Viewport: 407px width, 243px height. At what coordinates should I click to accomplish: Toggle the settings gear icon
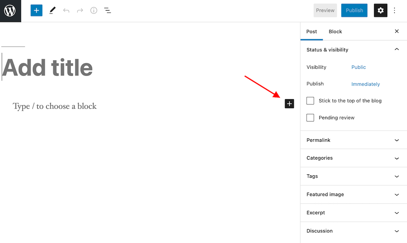tap(380, 11)
